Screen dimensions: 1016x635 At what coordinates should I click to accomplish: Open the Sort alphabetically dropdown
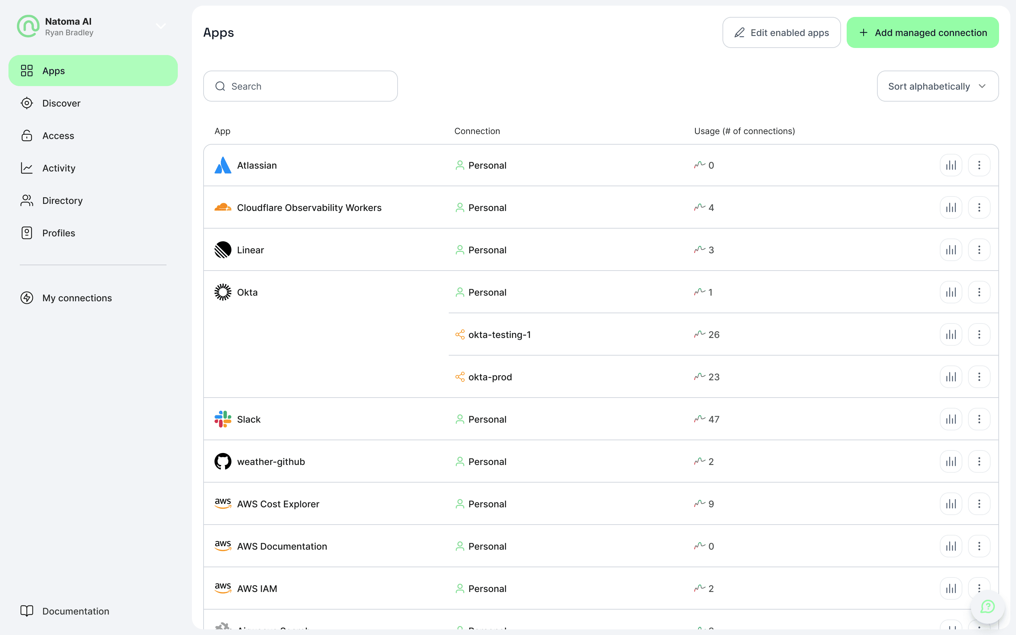pyautogui.click(x=937, y=86)
